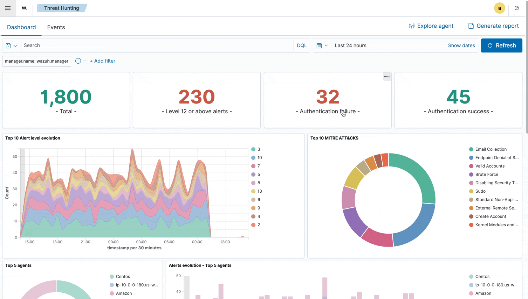
Task: Switch to the Events tab
Action: (x=56, y=27)
